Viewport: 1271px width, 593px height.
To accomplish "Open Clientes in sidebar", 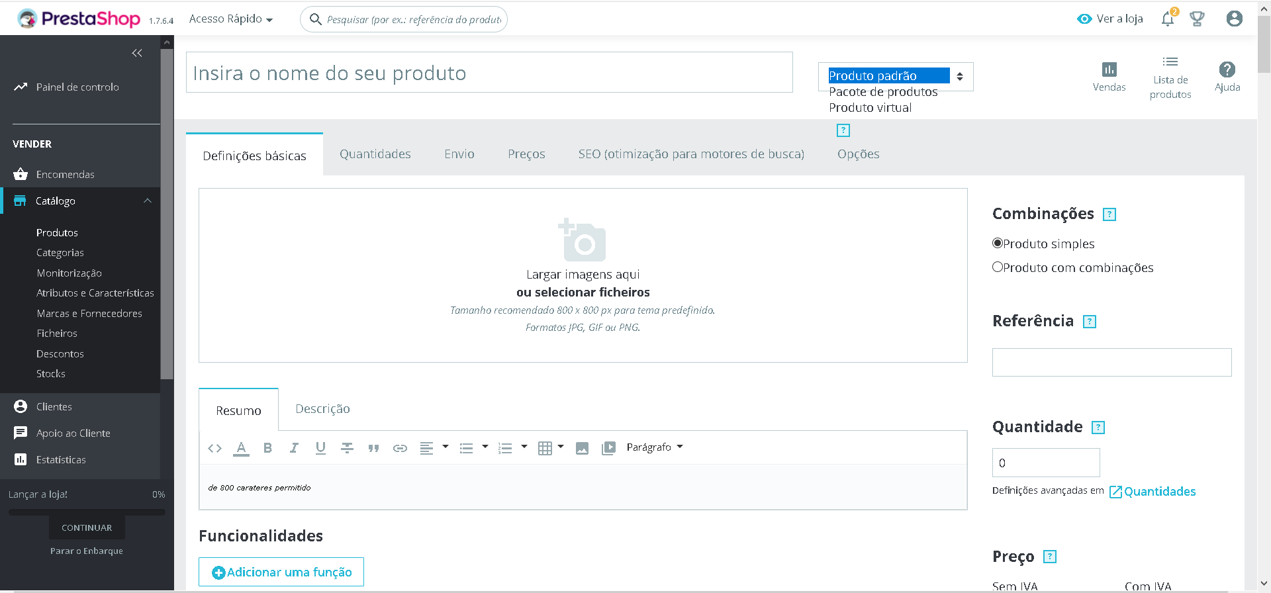I will pos(54,406).
